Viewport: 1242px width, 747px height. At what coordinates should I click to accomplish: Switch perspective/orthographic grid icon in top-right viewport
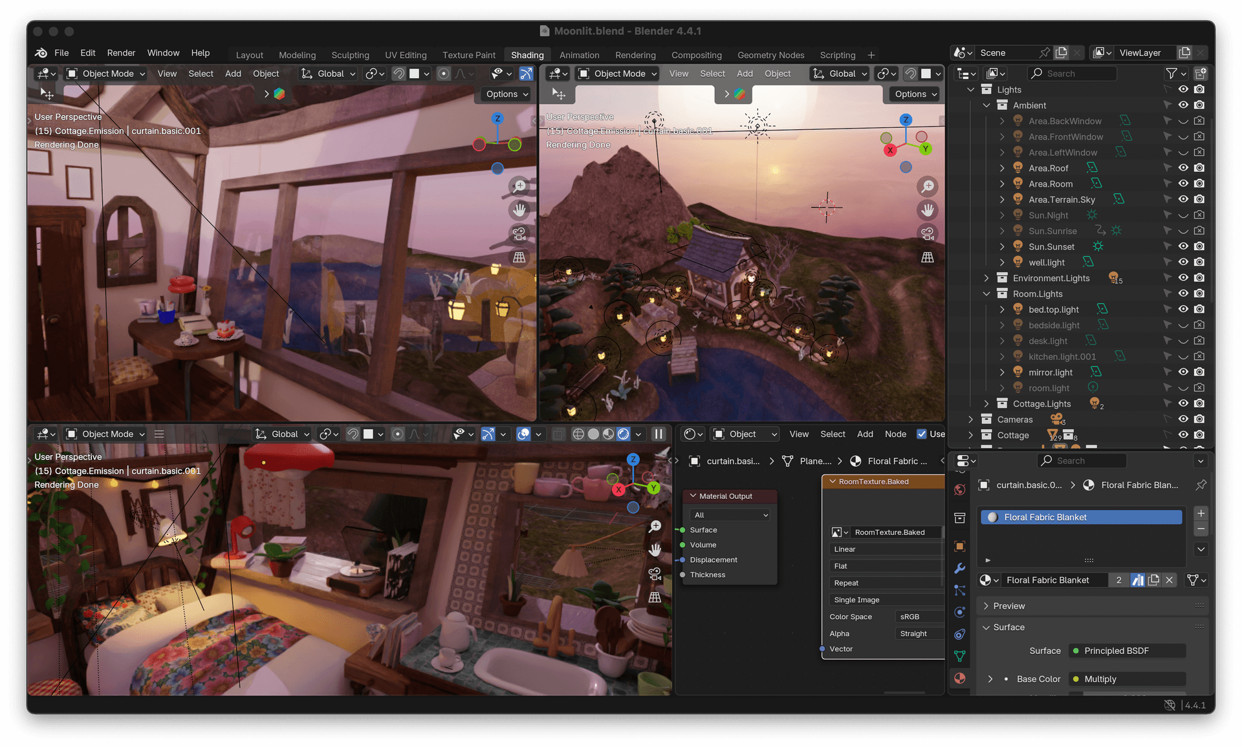click(928, 257)
